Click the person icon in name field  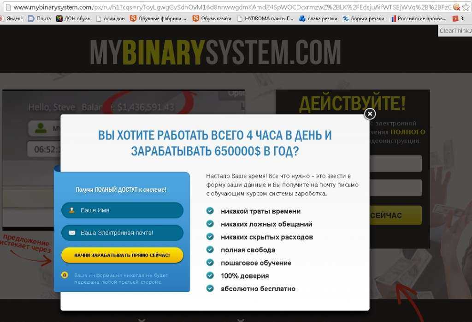click(x=72, y=210)
